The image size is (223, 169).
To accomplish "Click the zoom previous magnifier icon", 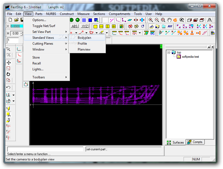I will [182, 20].
